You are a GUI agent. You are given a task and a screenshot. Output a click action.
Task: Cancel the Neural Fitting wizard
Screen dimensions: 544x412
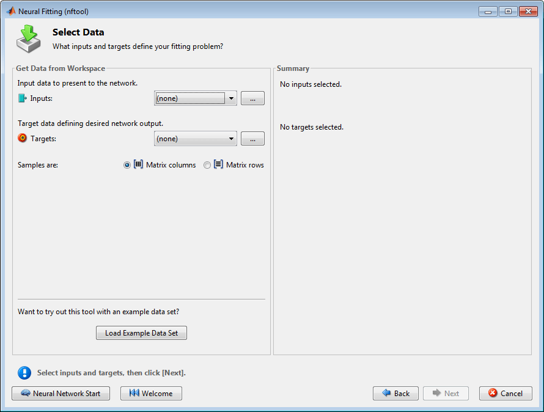click(x=505, y=393)
